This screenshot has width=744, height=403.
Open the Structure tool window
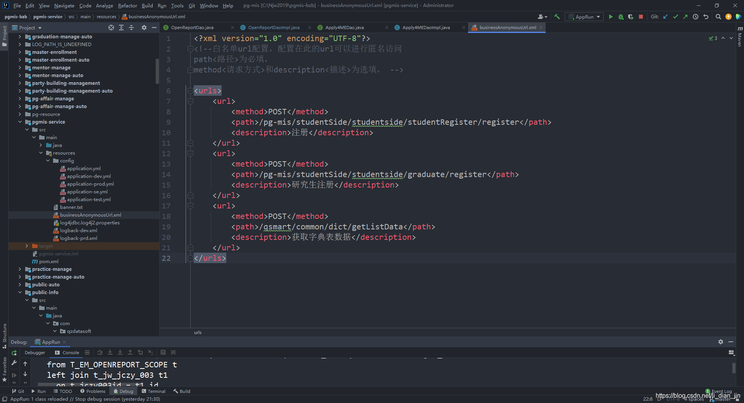[4, 336]
